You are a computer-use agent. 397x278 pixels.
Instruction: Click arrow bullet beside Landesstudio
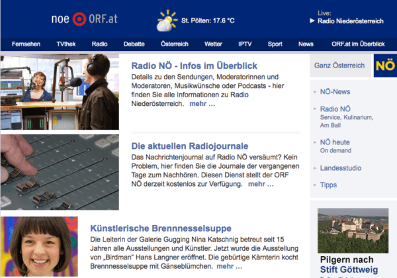[315, 168]
